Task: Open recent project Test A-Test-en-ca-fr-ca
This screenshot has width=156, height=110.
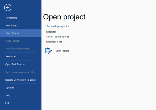Action: point(58,37)
